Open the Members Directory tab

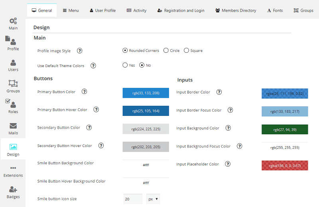tap(236, 10)
